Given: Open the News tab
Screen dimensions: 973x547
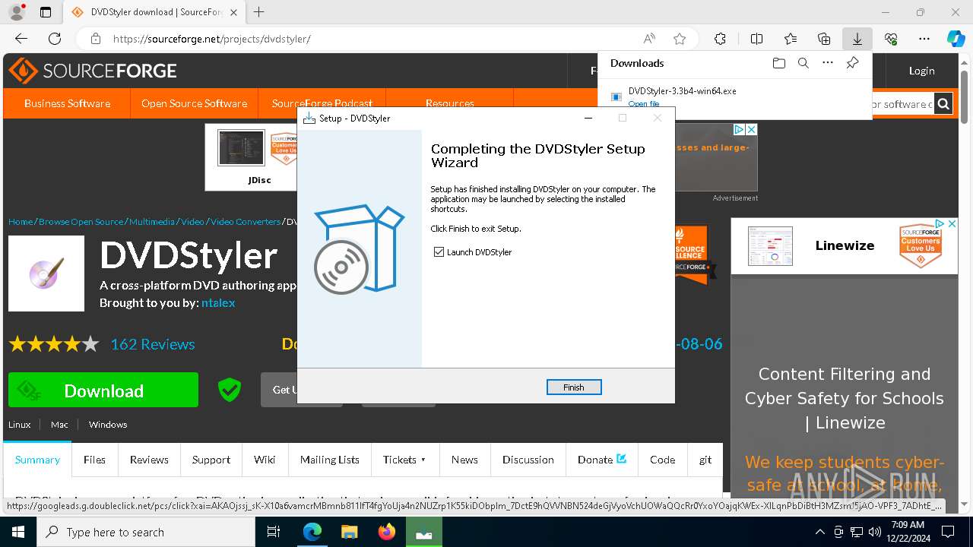Looking at the screenshot, I should tap(464, 459).
